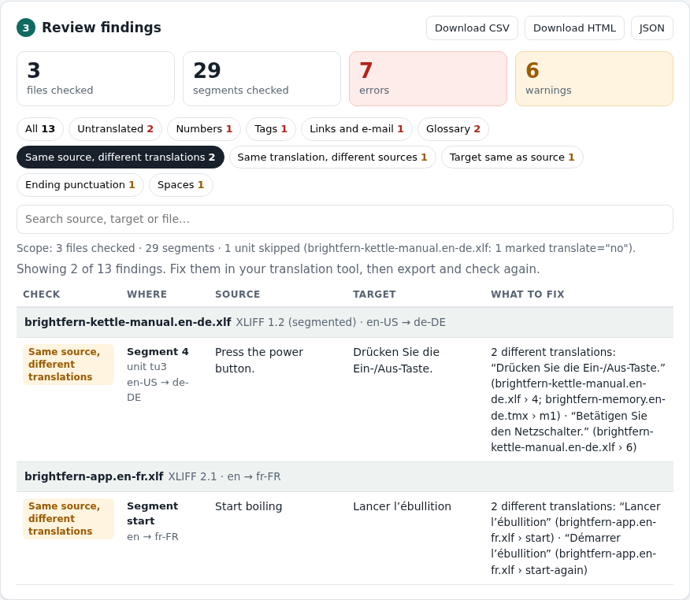This screenshot has width=690, height=600.
Task: Filter by Ending punctuation findings
Action: tap(80, 185)
